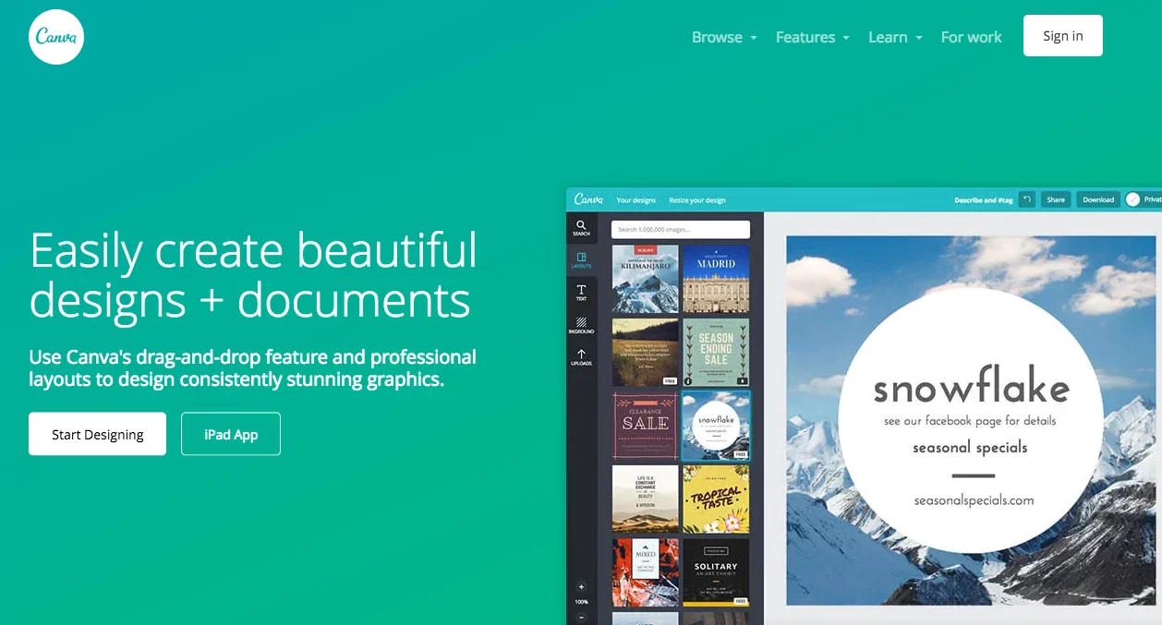Zoom in with the plus icon
This screenshot has height=625, width=1162.
pyautogui.click(x=581, y=586)
